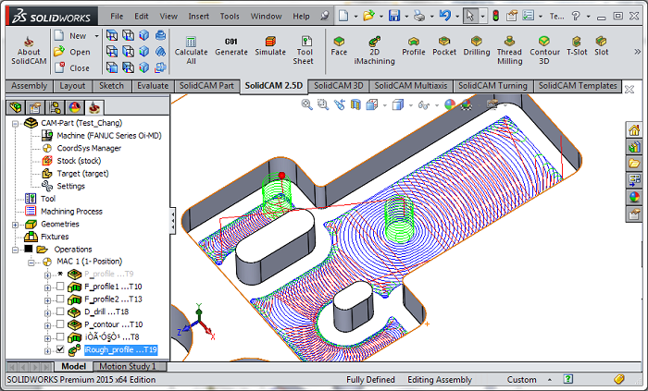Open SolidWorks Resources home icon in task pane
Viewport: 648px width, 391px height.
click(634, 130)
